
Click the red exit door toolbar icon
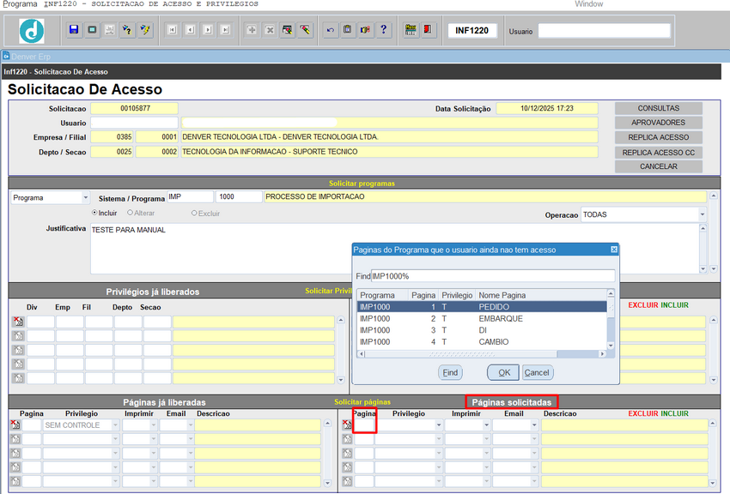(429, 30)
